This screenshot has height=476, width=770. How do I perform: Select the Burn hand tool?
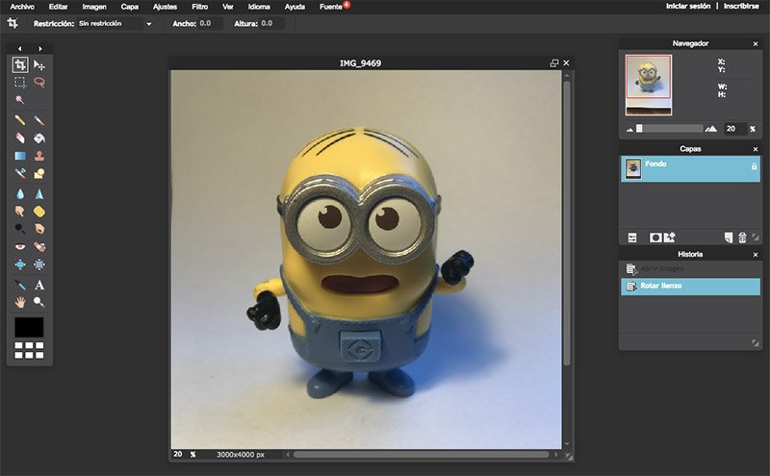pyautogui.click(x=39, y=229)
